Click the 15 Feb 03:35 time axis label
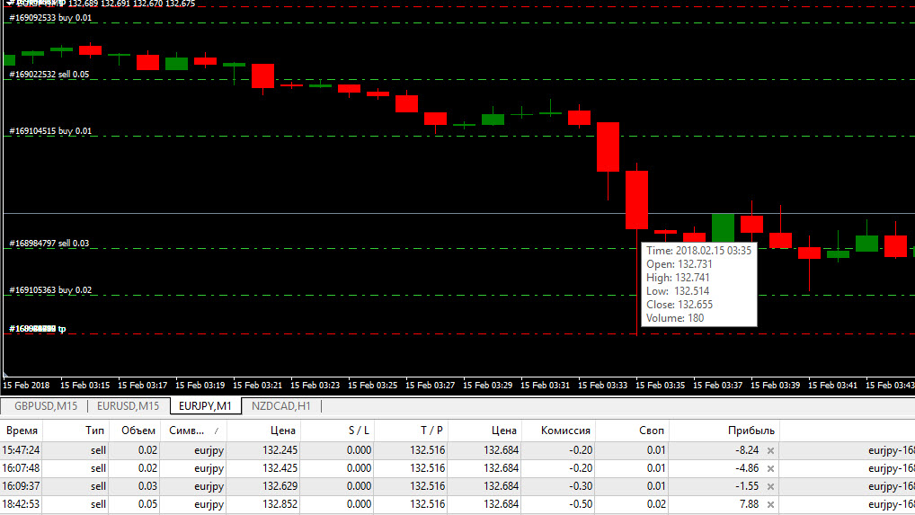 (660, 386)
